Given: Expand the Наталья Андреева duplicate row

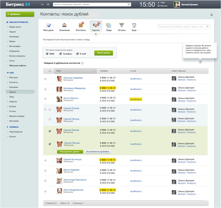Looking at the screenshot, I should pos(45,79).
